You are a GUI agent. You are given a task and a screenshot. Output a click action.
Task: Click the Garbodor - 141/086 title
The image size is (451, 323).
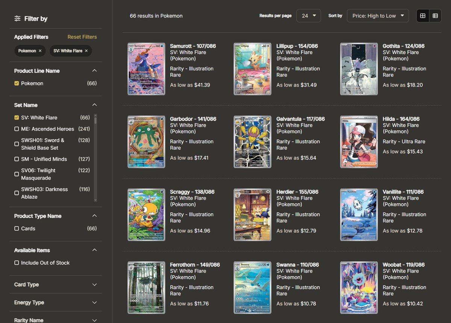click(193, 119)
